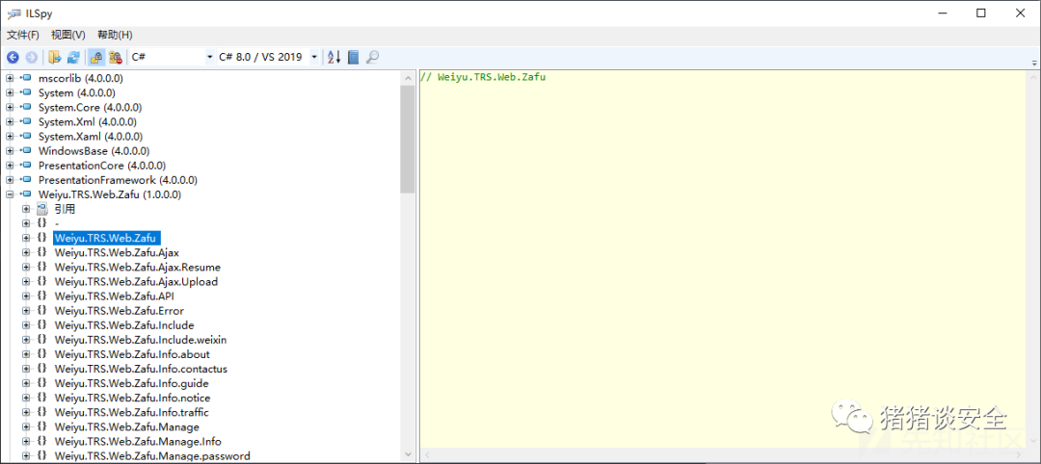Select namespace Weiyu.TRS.Web.Zafu.Ajax.Resume
The width and height of the screenshot is (1041, 464).
(138, 267)
